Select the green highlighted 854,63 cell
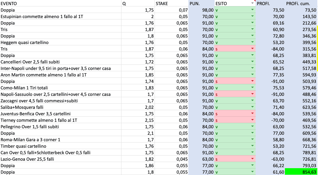 click(x=301, y=172)
